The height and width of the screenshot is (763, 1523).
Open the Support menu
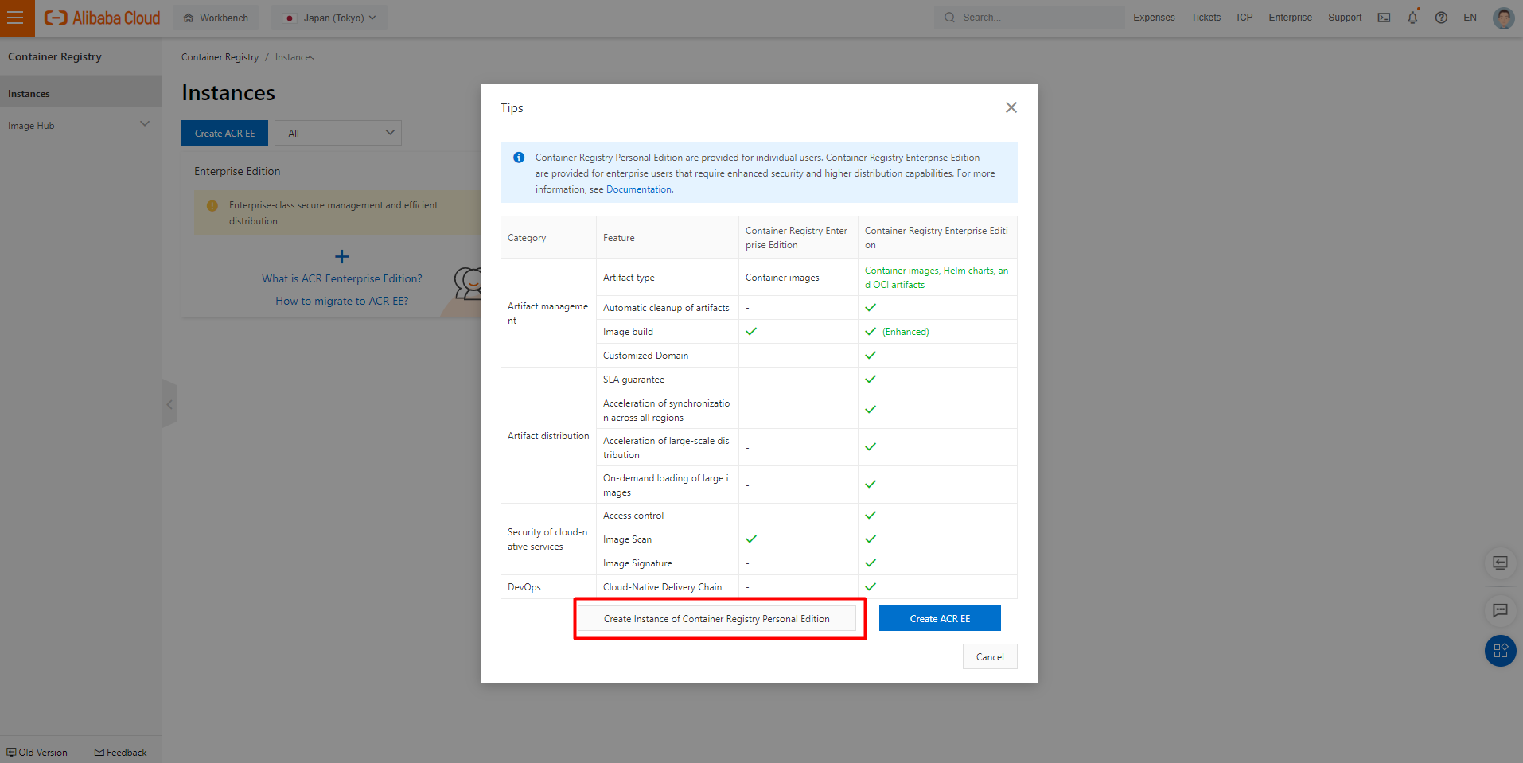[x=1345, y=18]
